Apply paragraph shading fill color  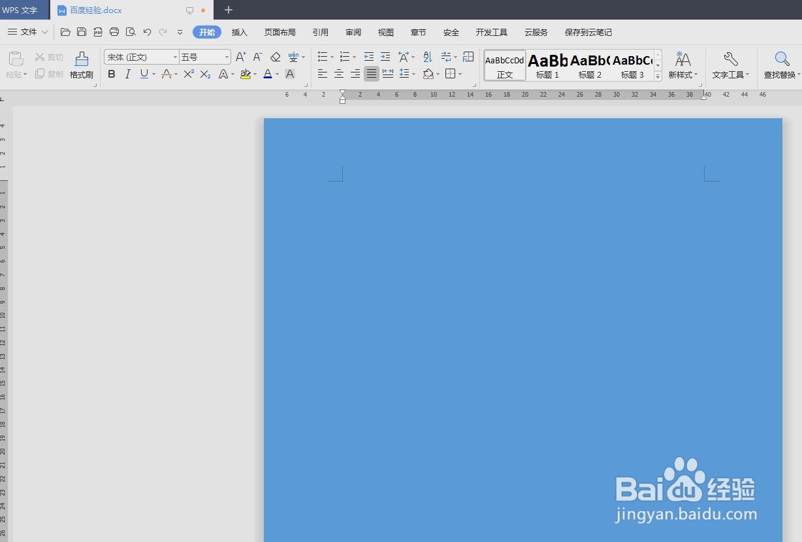[428, 74]
